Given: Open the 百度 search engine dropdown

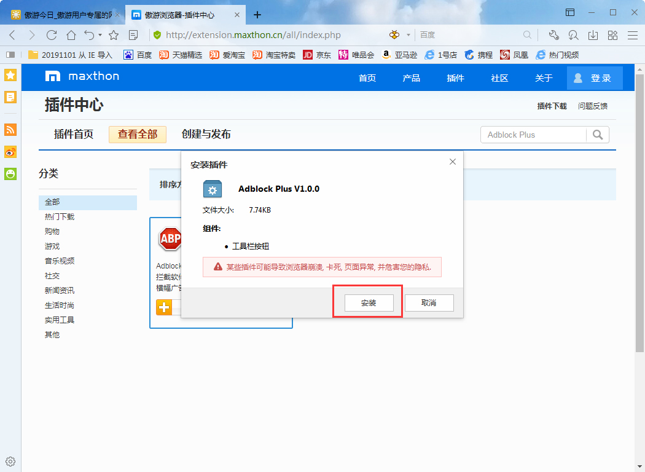Looking at the screenshot, I should (407, 35).
